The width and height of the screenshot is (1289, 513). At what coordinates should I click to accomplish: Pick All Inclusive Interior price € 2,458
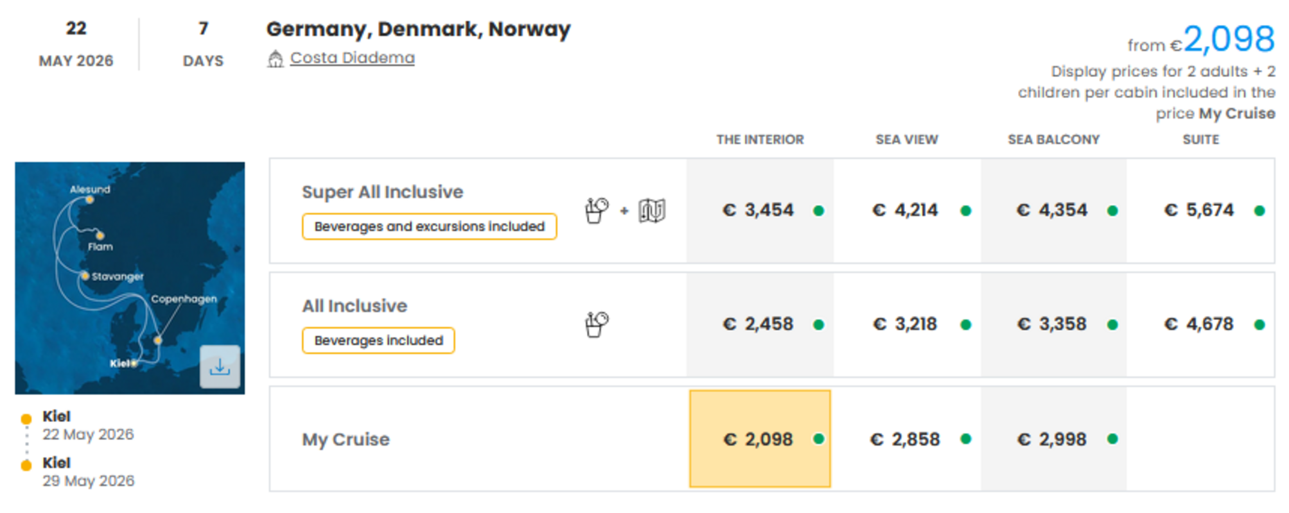[x=758, y=324]
